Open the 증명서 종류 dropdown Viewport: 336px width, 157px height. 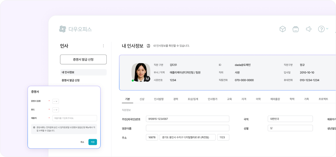56,101
